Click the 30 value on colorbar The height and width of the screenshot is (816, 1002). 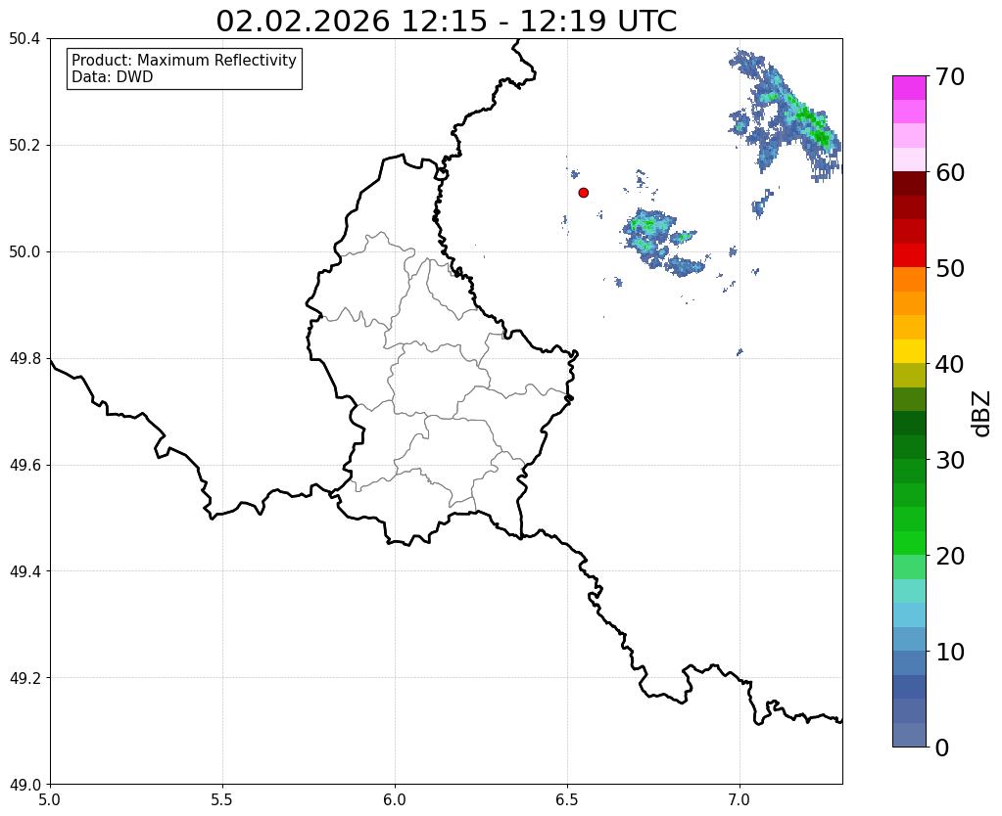click(x=950, y=460)
